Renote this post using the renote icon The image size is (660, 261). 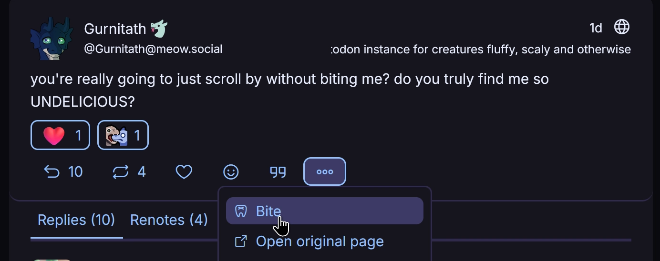120,171
